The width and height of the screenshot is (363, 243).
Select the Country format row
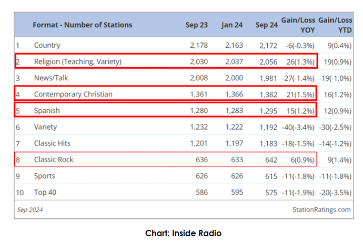coord(47,45)
